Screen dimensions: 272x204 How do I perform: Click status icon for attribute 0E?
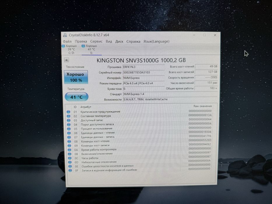tap(70, 166)
